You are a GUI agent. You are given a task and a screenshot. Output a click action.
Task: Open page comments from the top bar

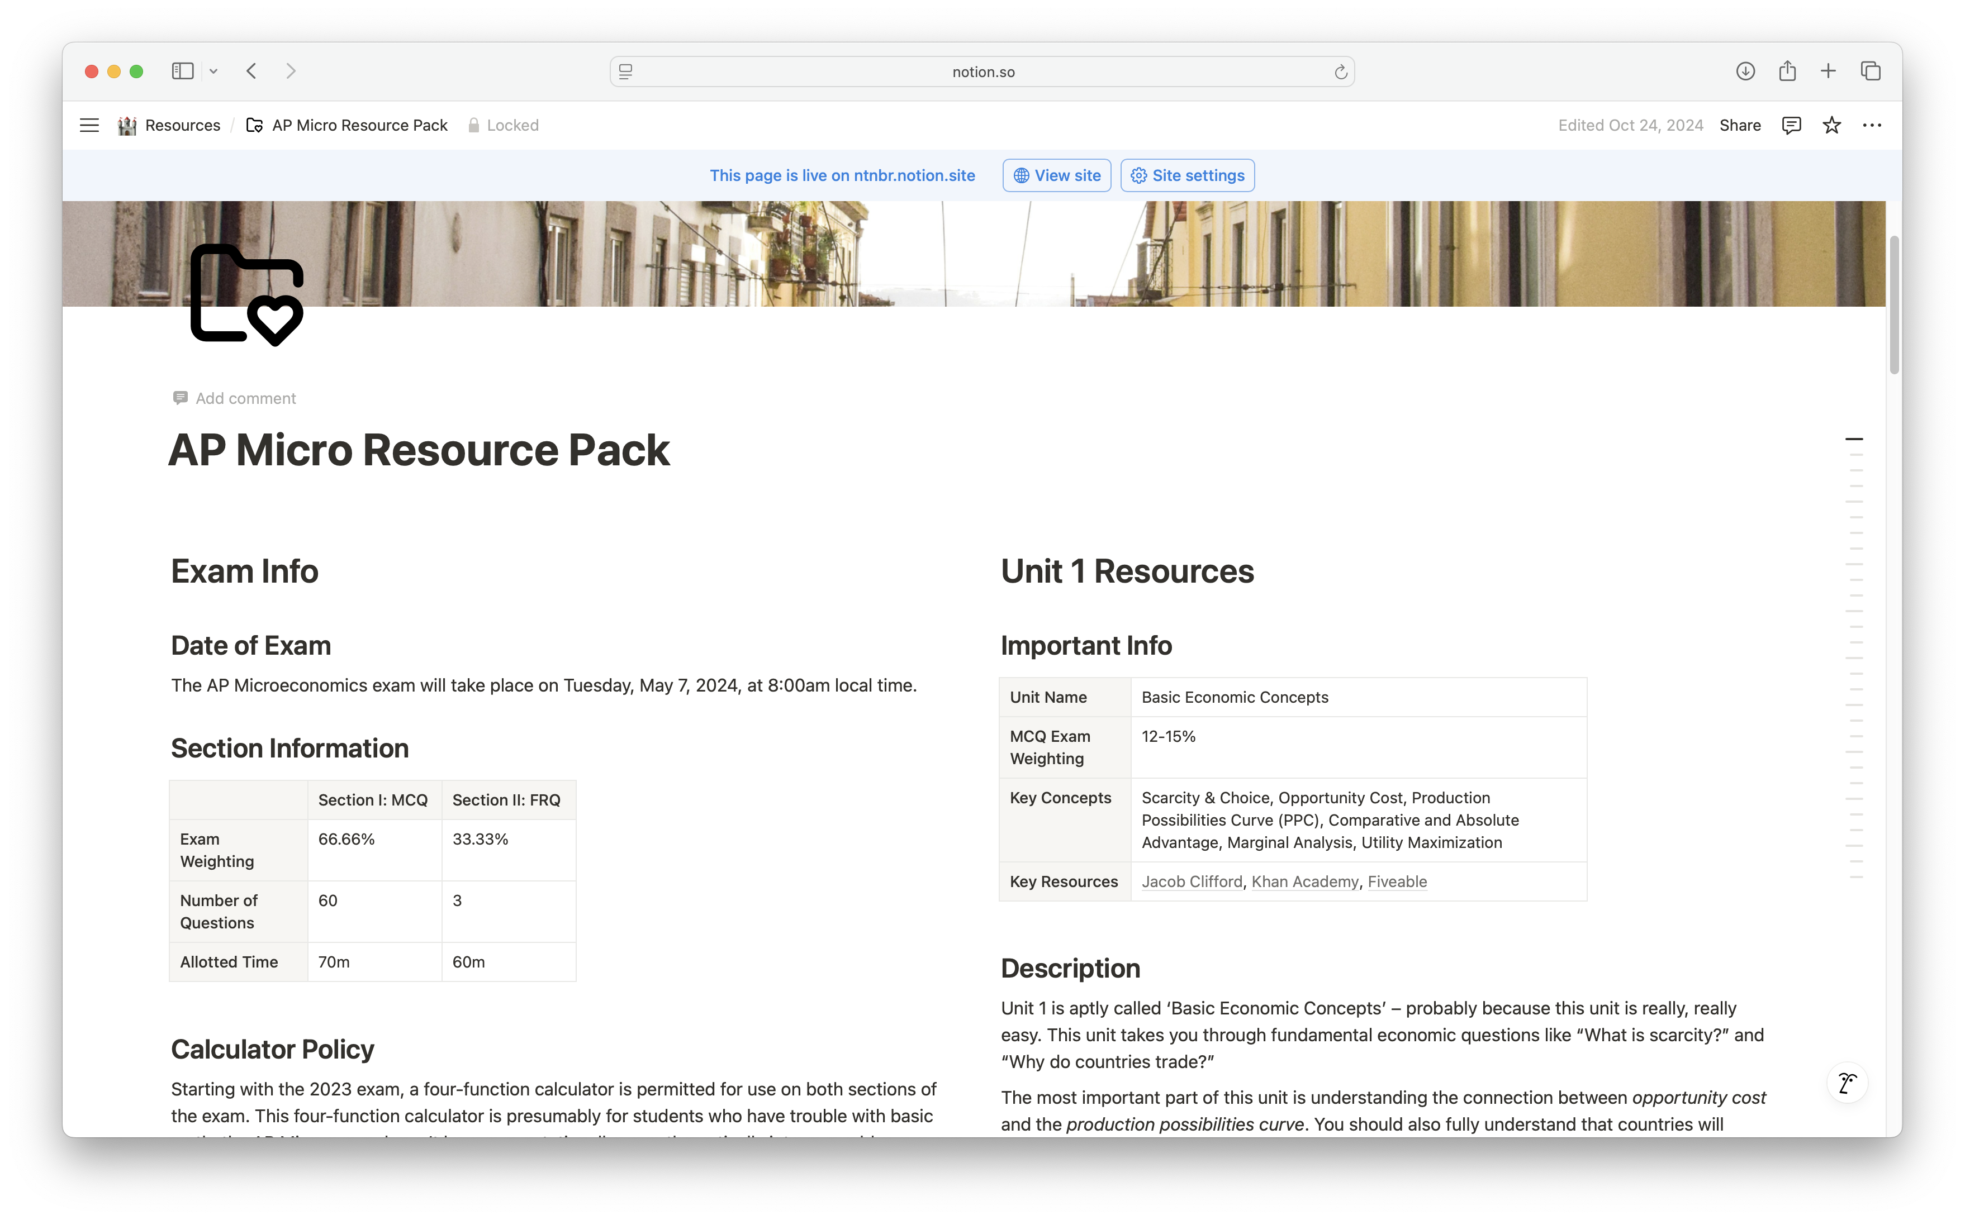(1791, 125)
